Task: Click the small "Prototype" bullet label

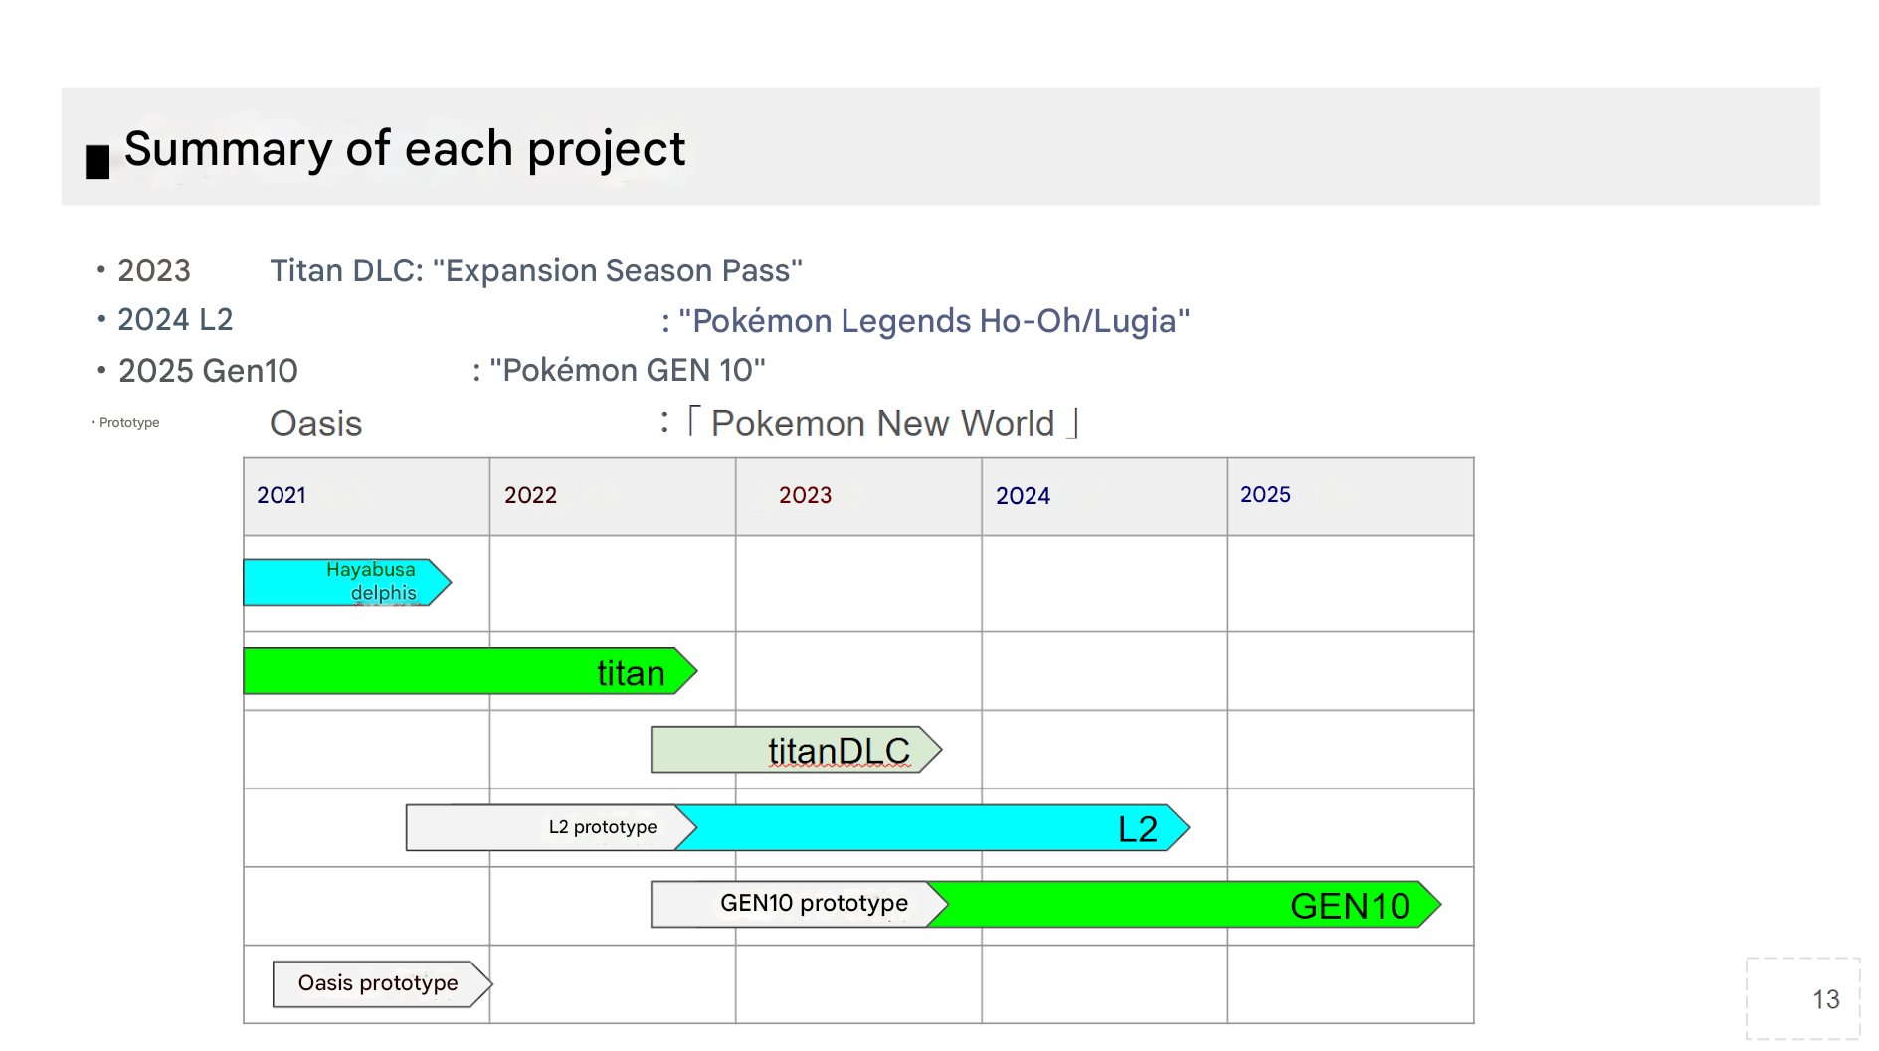Action: (129, 422)
